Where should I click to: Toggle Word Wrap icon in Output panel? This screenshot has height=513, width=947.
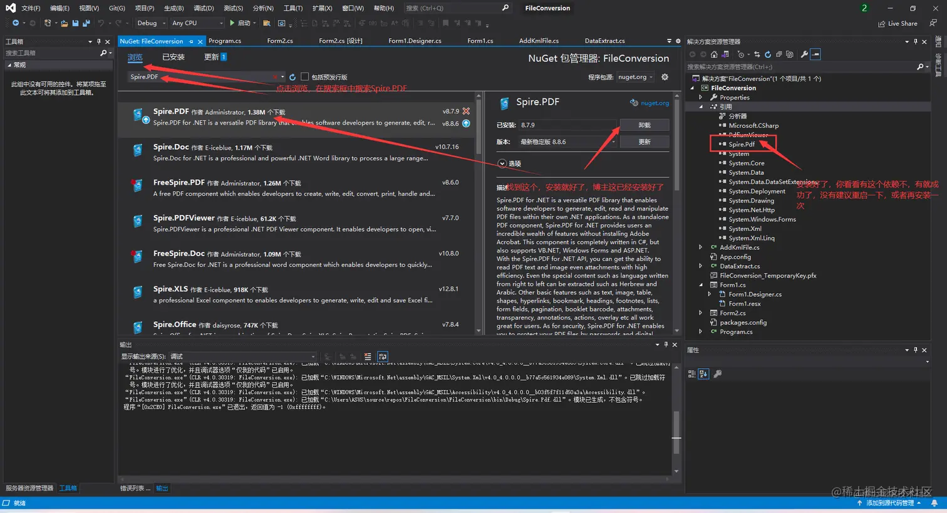coord(383,356)
